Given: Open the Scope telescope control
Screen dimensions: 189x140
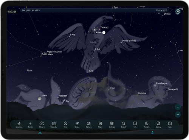Looking at the screenshot, I should pos(77,124).
